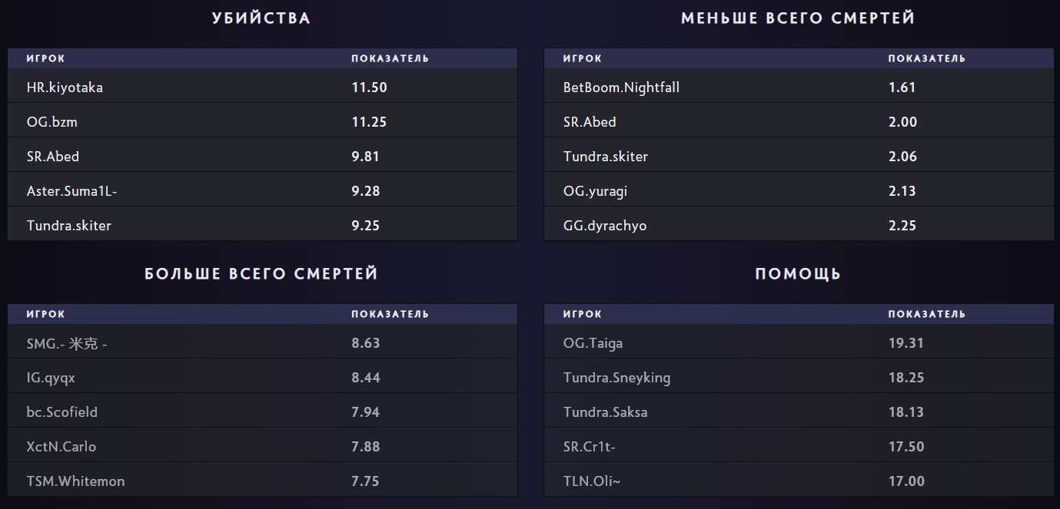Open SR.Abed entry with 9.81 kills
The width and height of the screenshot is (1060, 509).
click(262, 156)
